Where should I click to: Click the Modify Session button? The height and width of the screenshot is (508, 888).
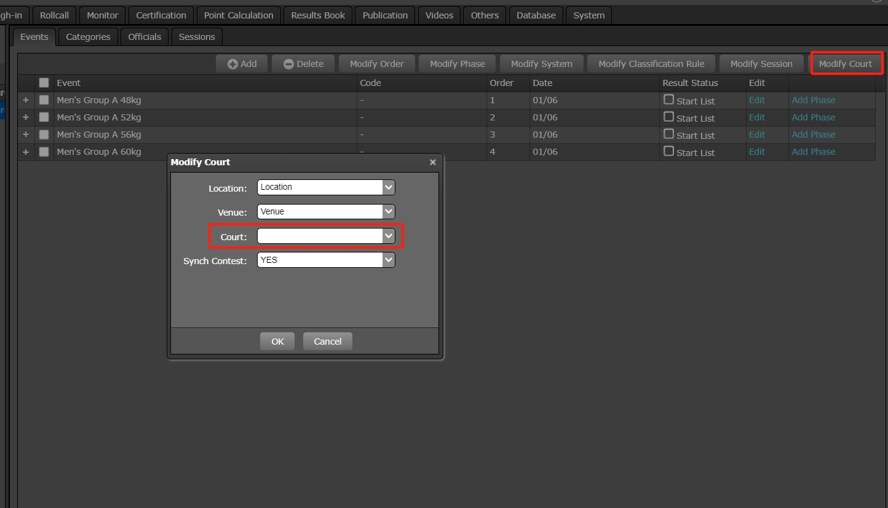(761, 64)
